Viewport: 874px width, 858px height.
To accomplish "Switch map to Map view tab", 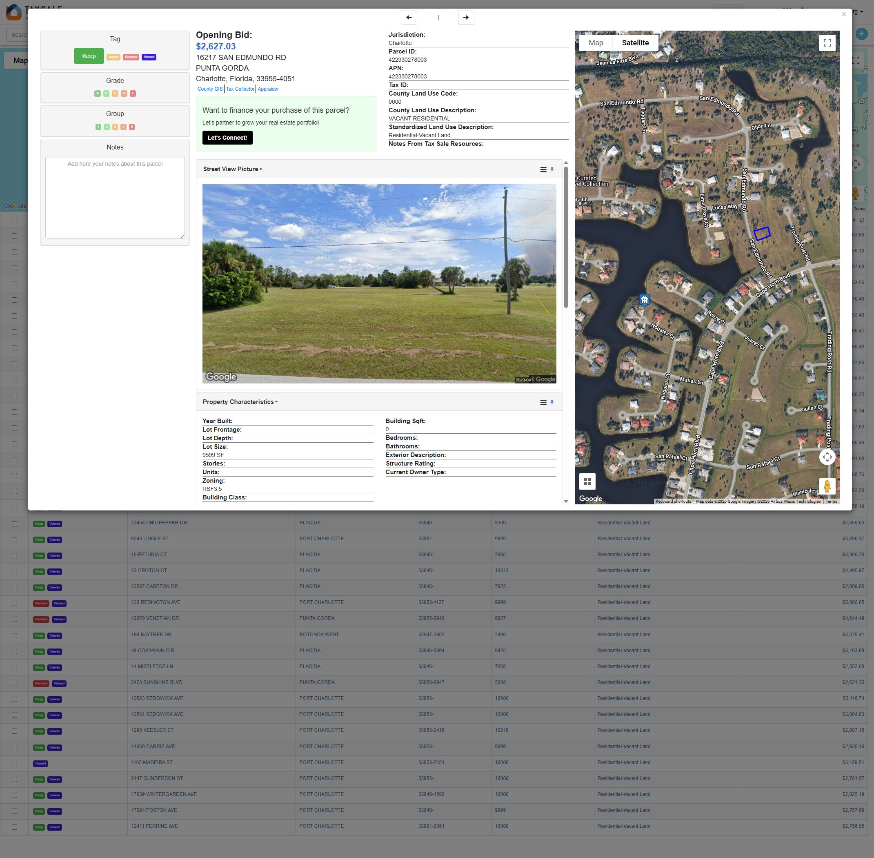I will click(596, 43).
